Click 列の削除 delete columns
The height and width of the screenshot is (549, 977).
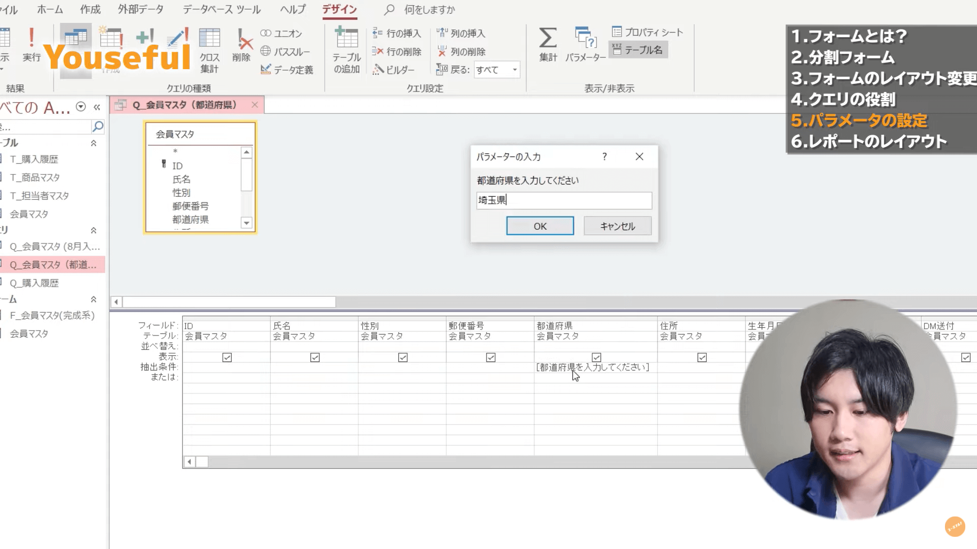461,52
